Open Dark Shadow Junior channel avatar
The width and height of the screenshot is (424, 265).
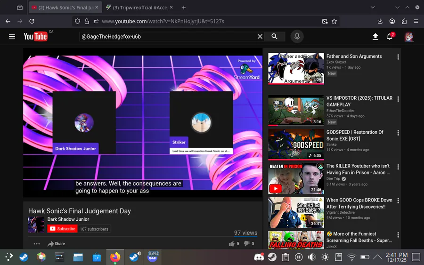point(36,225)
